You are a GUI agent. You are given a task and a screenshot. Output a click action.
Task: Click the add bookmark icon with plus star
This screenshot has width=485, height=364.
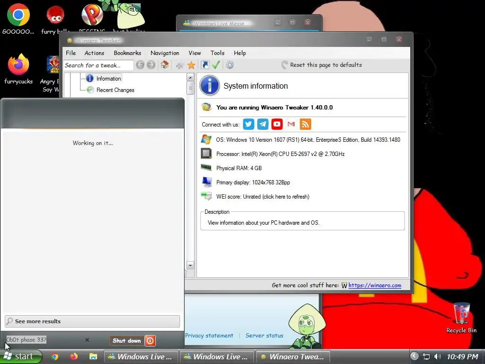coord(180,65)
